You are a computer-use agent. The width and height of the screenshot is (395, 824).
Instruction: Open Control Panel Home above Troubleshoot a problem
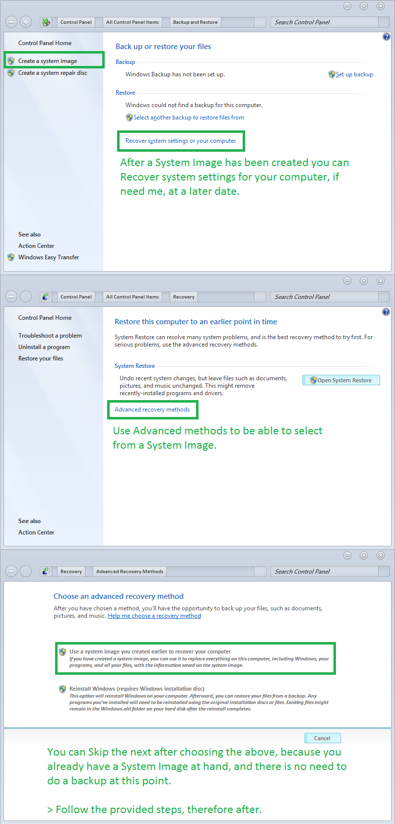point(45,318)
